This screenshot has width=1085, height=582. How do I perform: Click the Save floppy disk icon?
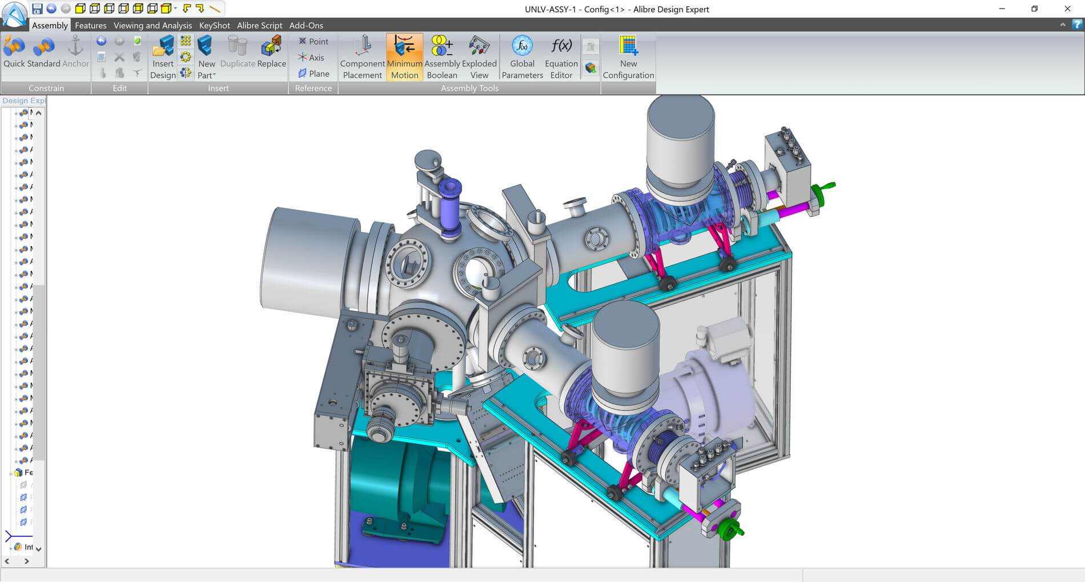(x=37, y=9)
